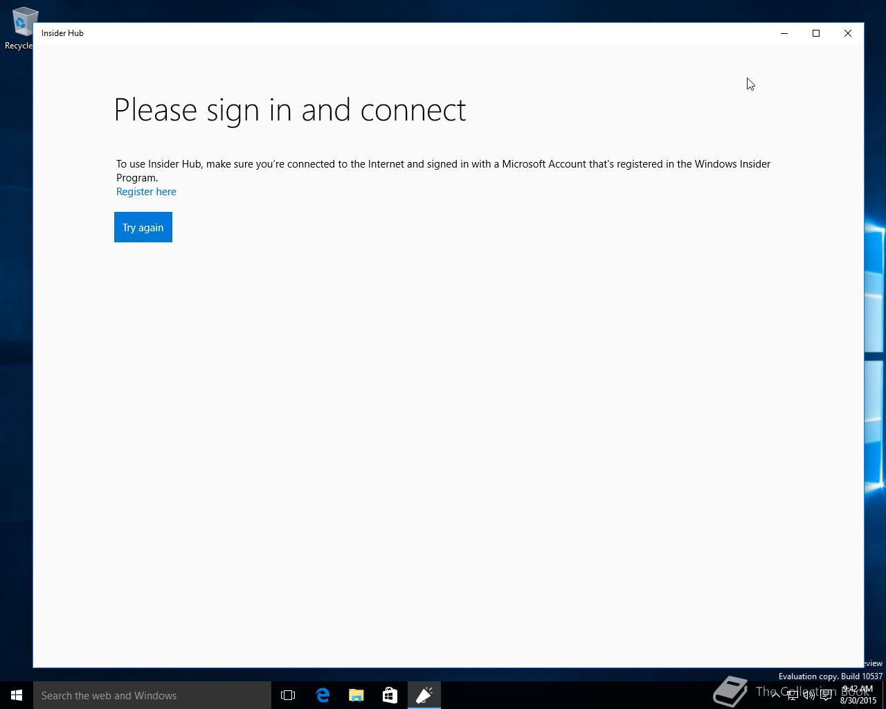The height and width of the screenshot is (709, 886).
Task: Open the Register here link
Action: pyautogui.click(x=146, y=192)
